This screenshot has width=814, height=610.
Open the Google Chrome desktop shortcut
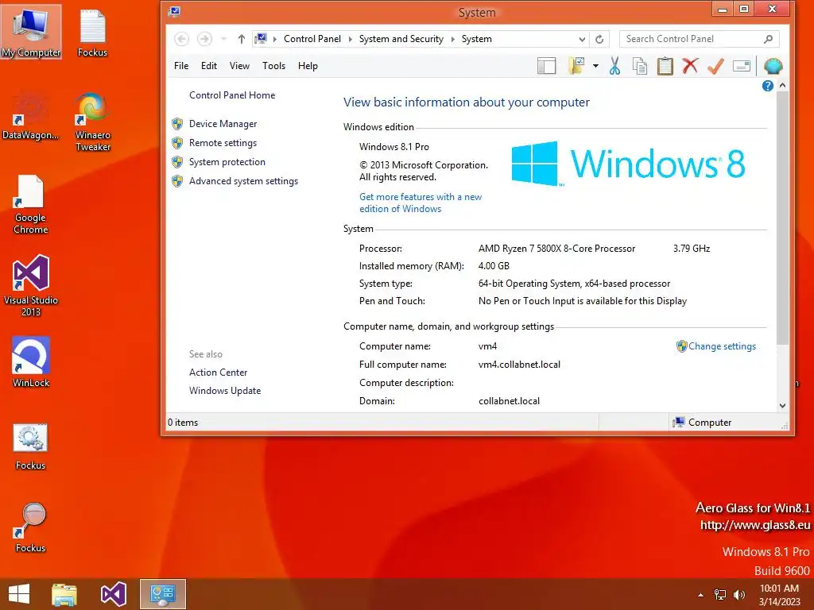coord(30,204)
